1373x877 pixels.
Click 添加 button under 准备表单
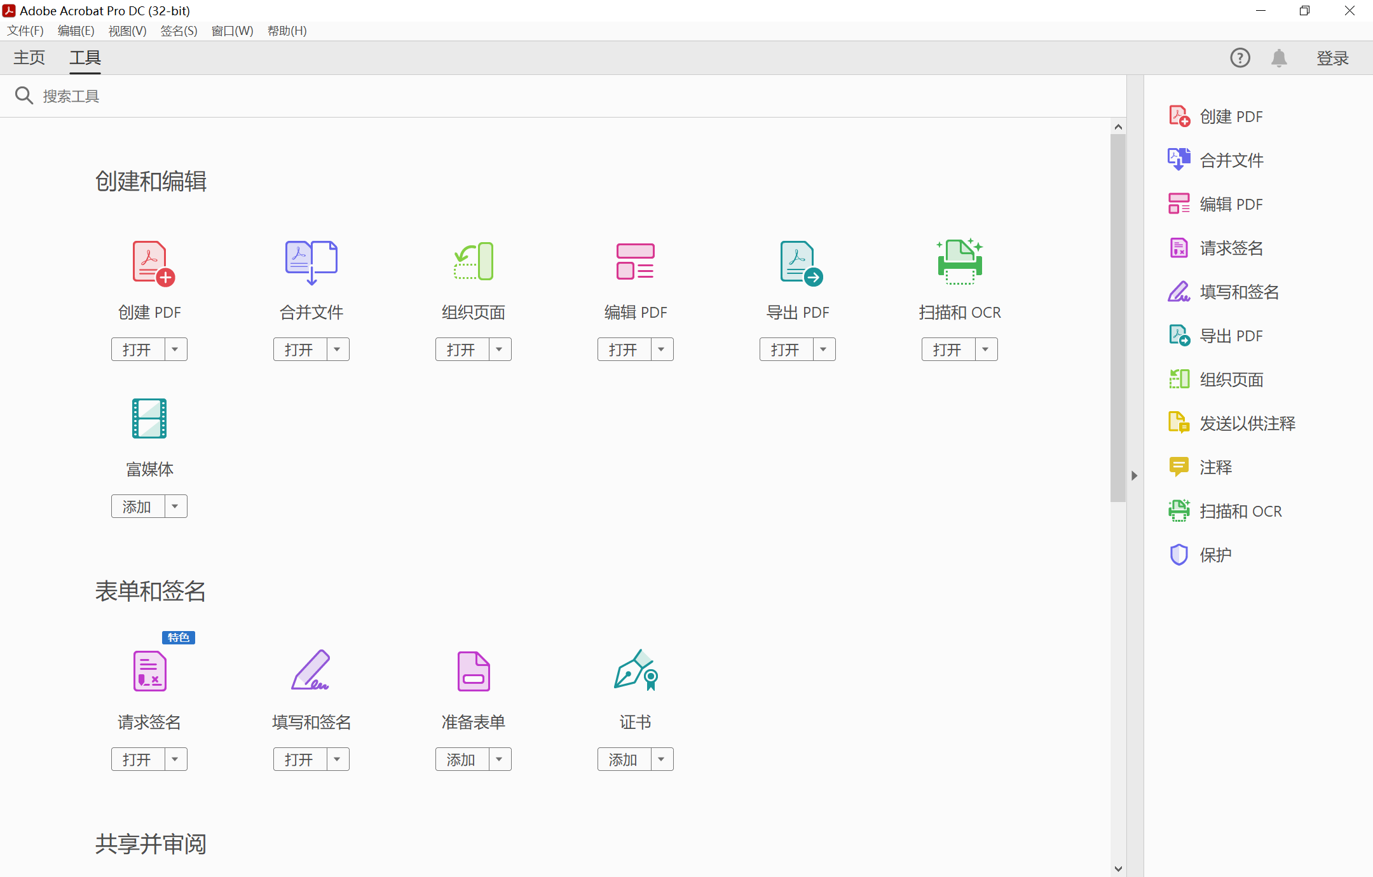point(462,759)
